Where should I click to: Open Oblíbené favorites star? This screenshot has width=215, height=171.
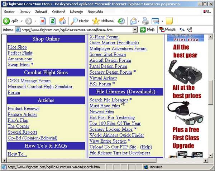[x=96, y=21]
